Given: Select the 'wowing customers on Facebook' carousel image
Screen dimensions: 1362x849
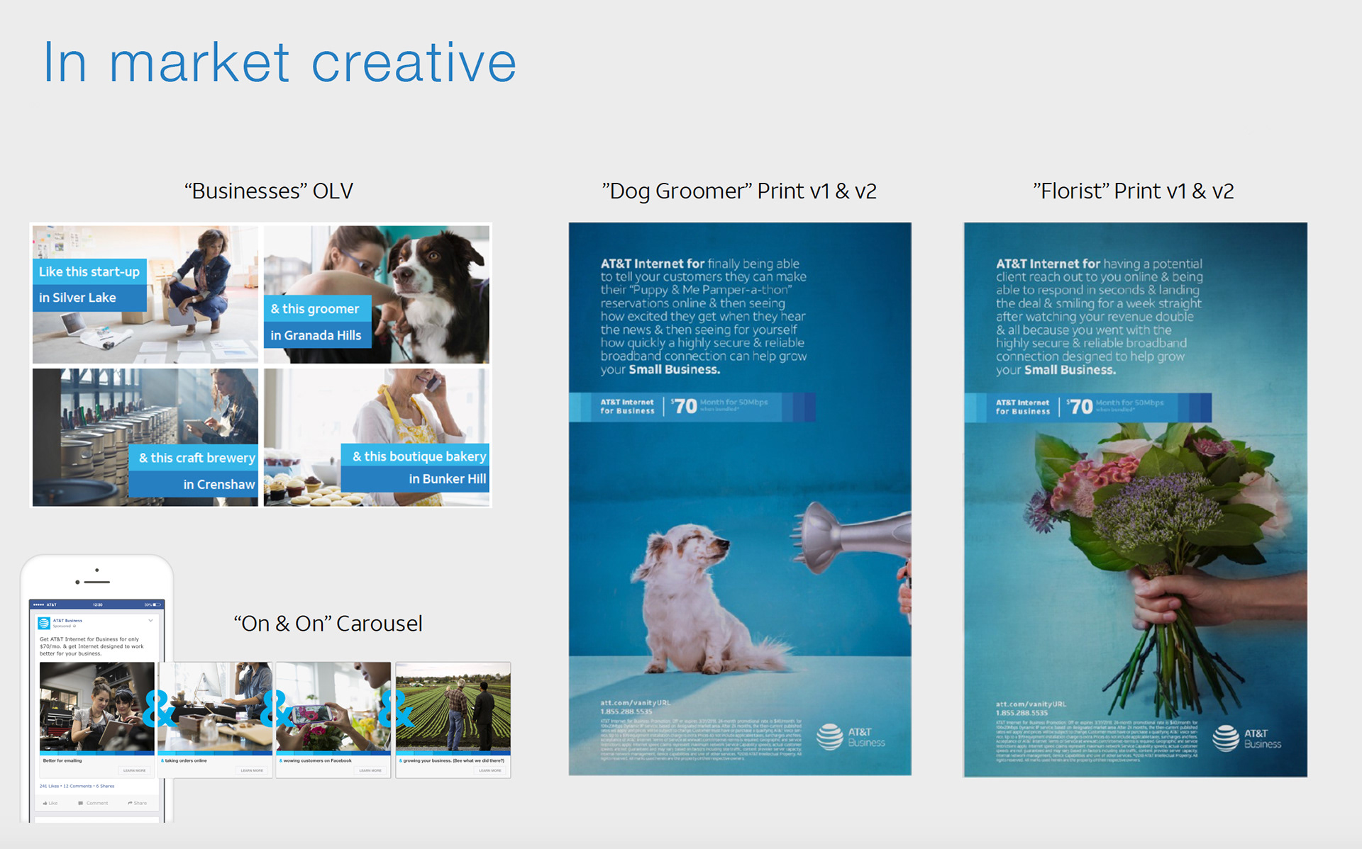Looking at the screenshot, I should tap(333, 707).
